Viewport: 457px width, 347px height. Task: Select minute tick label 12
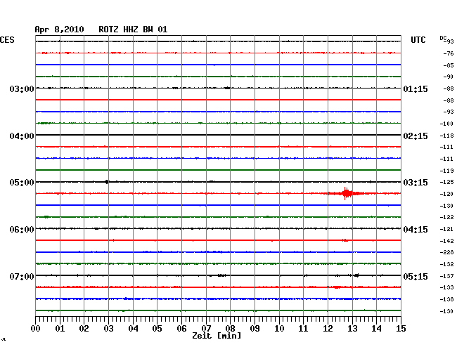tap(328, 329)
